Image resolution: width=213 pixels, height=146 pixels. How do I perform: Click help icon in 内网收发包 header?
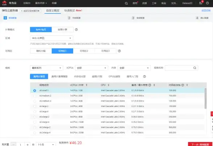pos(183,85)
